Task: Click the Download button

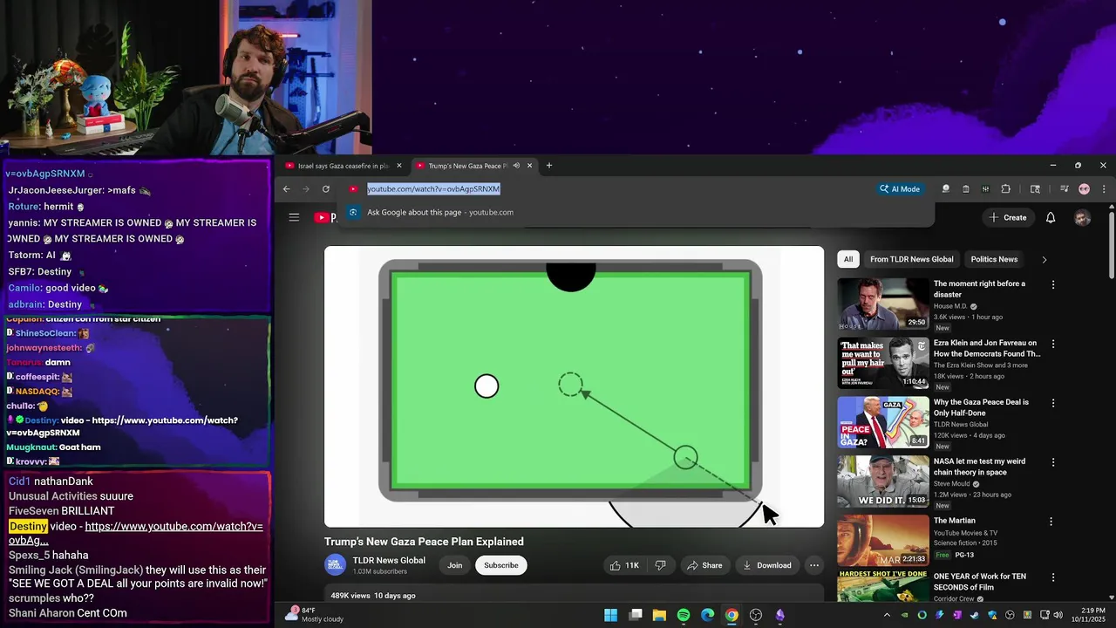Action: click(766, 565)
